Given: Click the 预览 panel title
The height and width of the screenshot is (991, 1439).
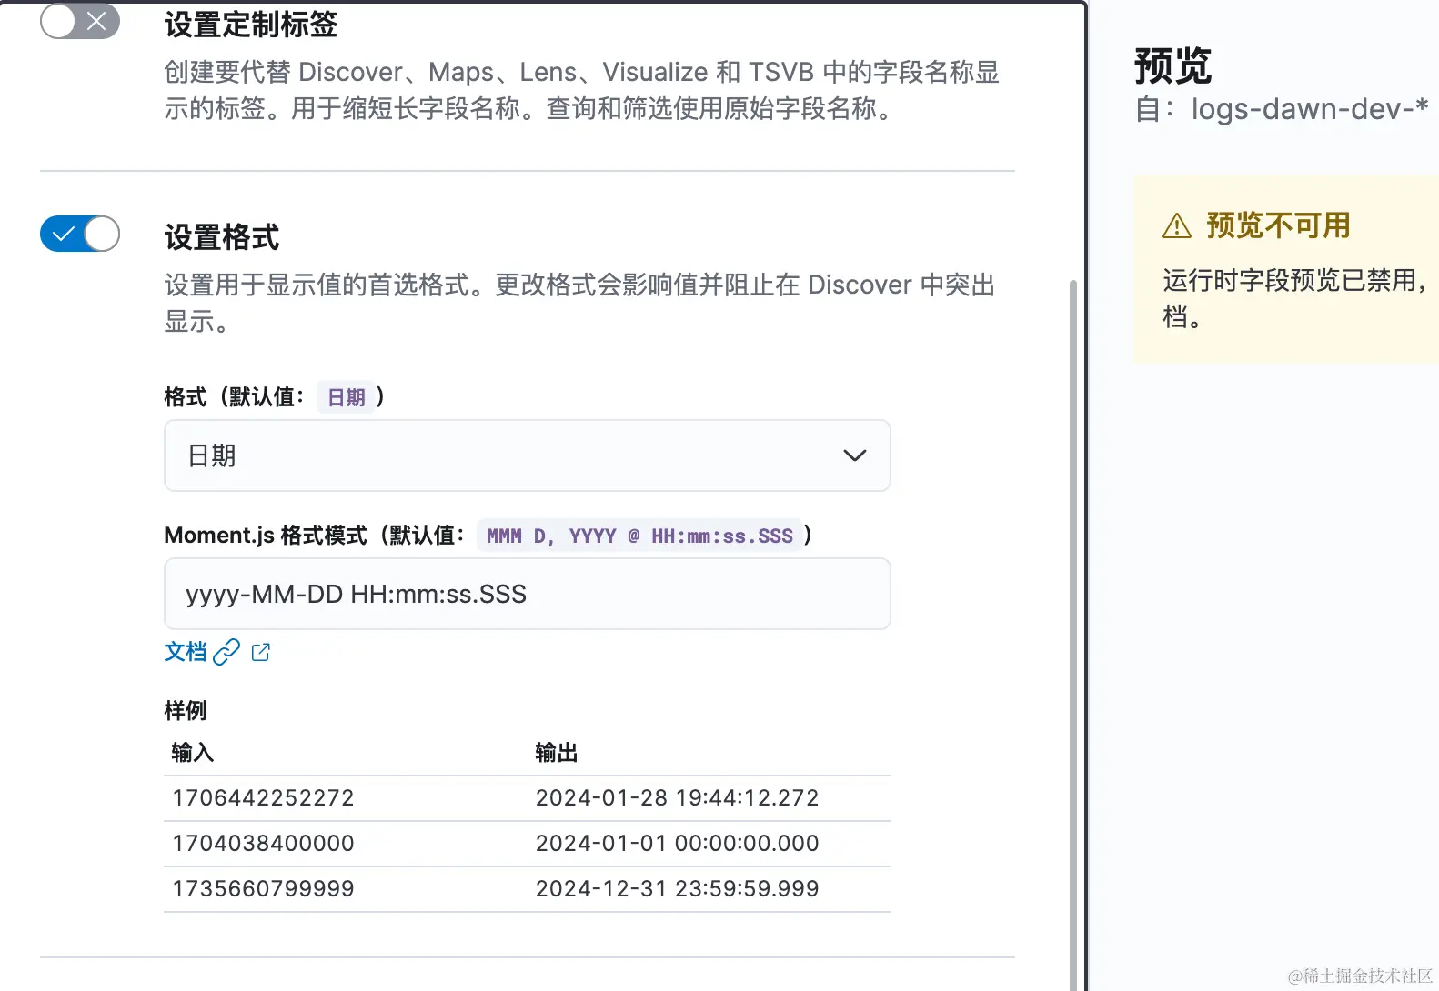Looking at the screenshot, I should pyautogui.click(x=1172, y=65).
